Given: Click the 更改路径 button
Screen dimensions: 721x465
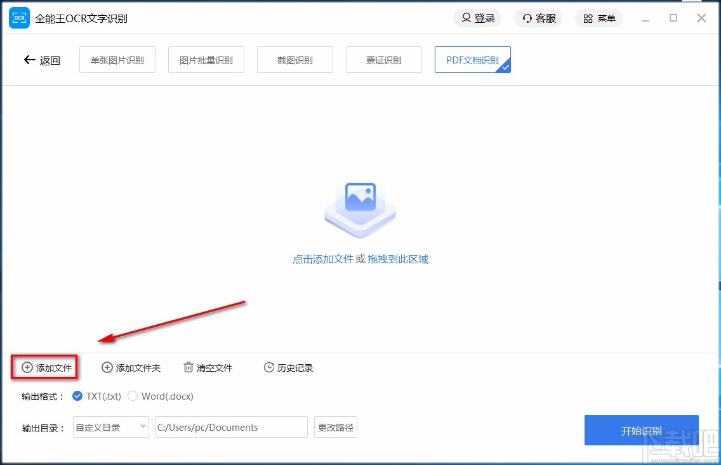Looking at the screenshot, I should click(335, 428).
